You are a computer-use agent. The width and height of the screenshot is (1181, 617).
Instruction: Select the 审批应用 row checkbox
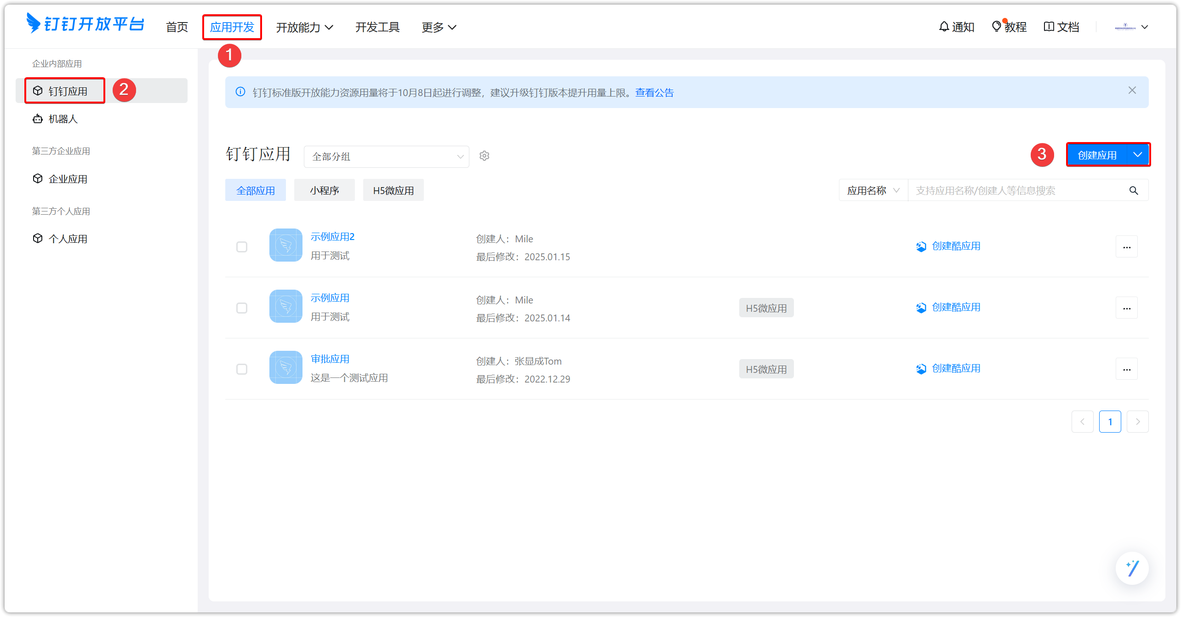pos(242,369)
